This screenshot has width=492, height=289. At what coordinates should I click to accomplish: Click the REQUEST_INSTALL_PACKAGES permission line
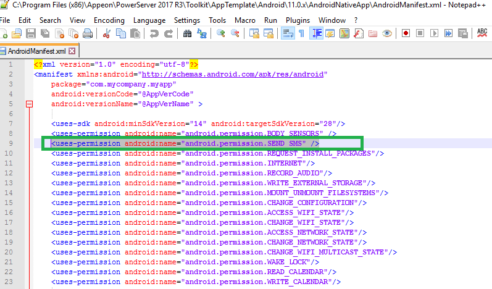pos(217,153)
